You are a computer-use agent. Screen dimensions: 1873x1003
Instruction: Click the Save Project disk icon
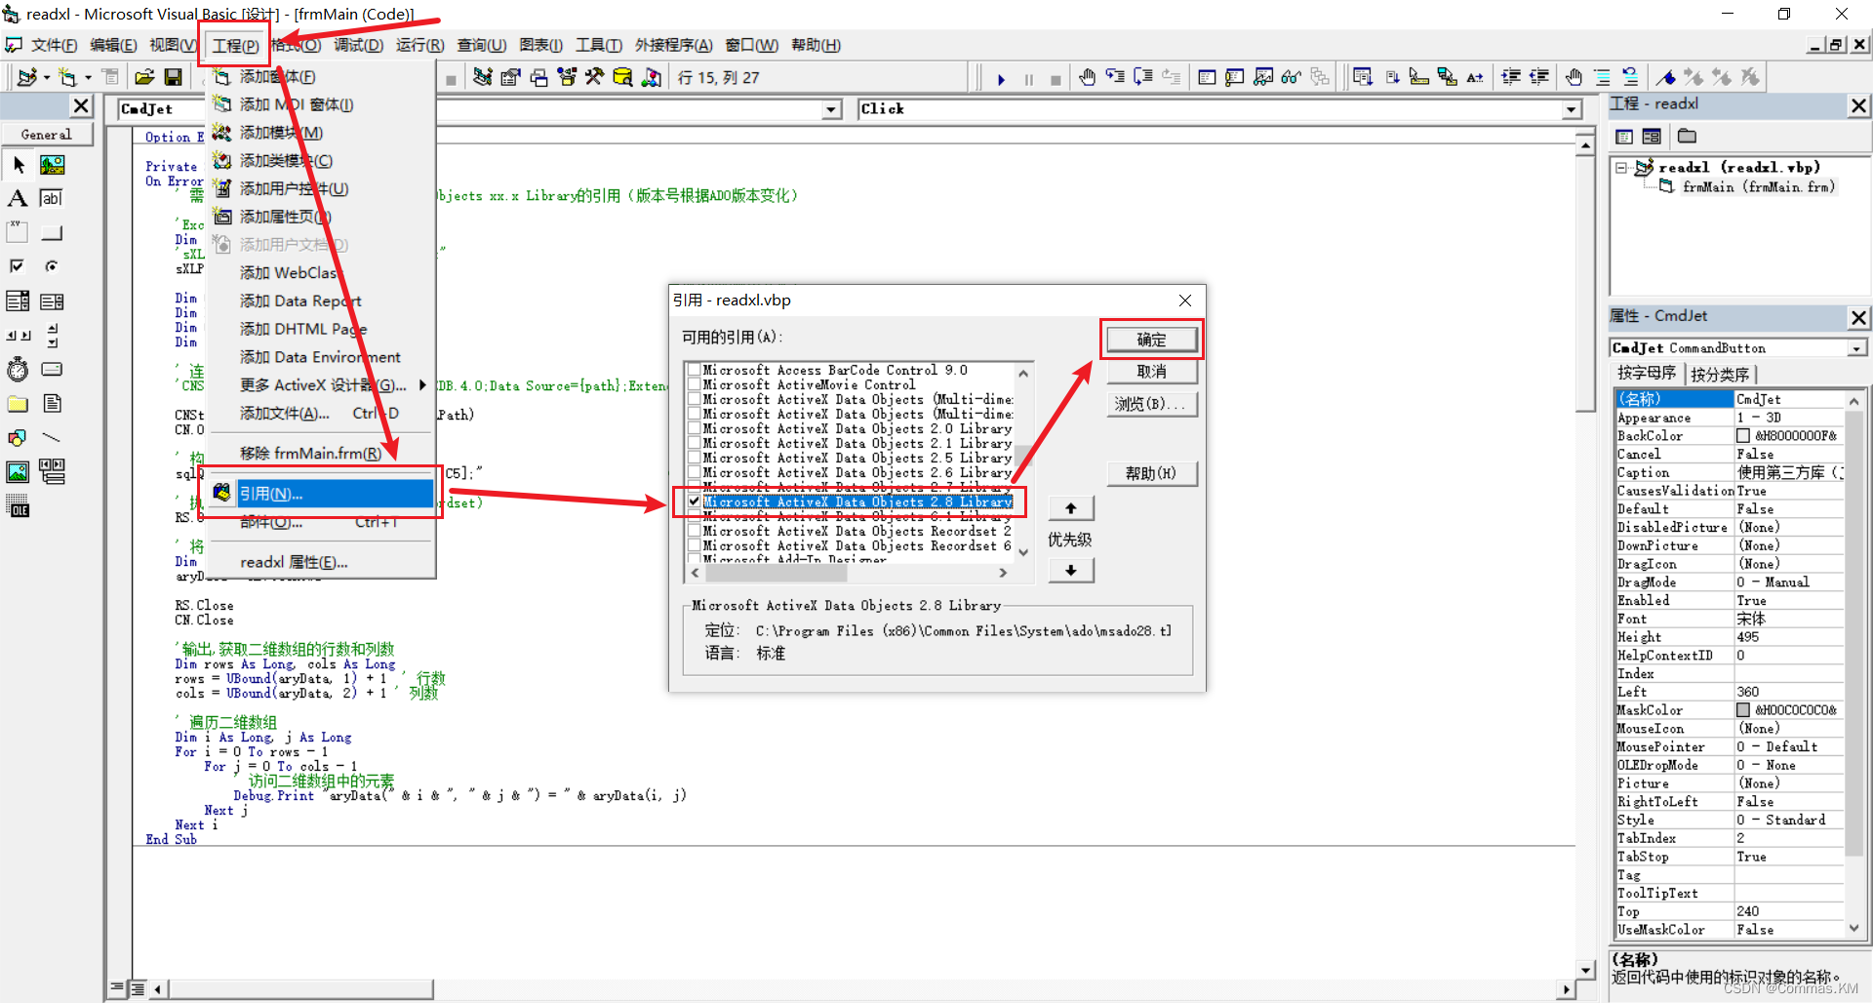tap(173, 77)
